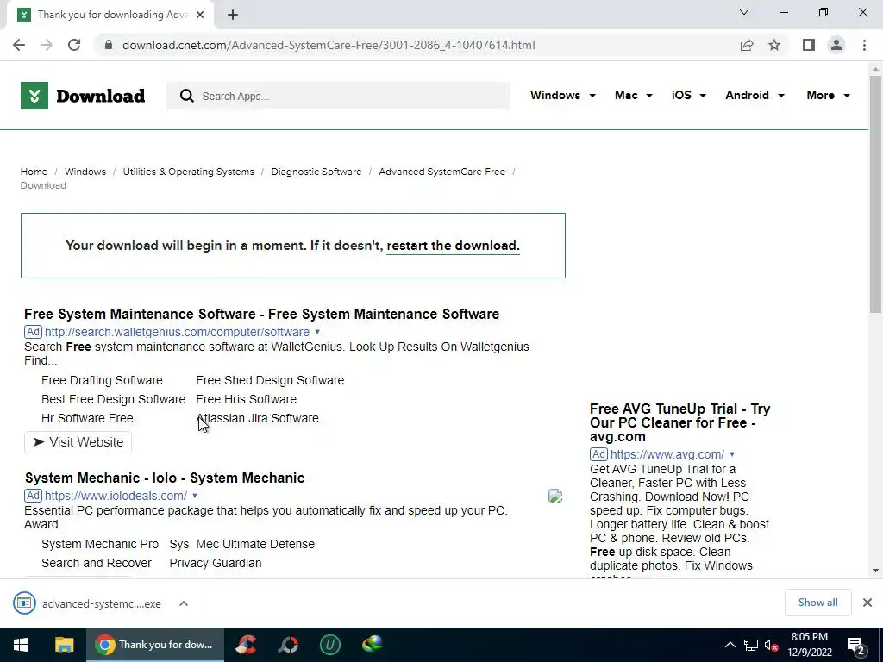The height and width of the screenshot is (662, 883).
Task: Open the www.avg.com ad URL
Action: [667, 454]
